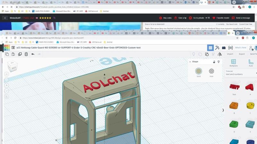The width and height of the screenshot is (257, 144).
Task: Pick the red Text shape thumbnail
Action: pos(235,87)
